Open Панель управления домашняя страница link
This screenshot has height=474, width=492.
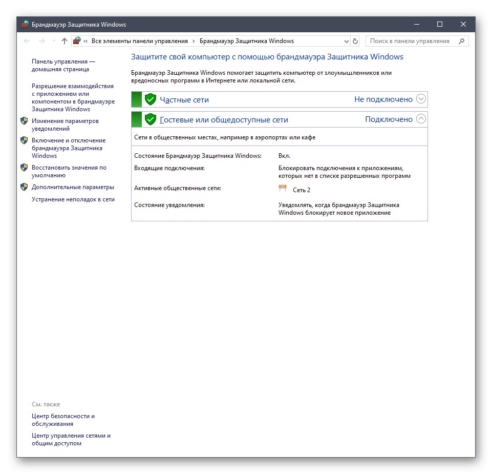click(x=63, y=66)
